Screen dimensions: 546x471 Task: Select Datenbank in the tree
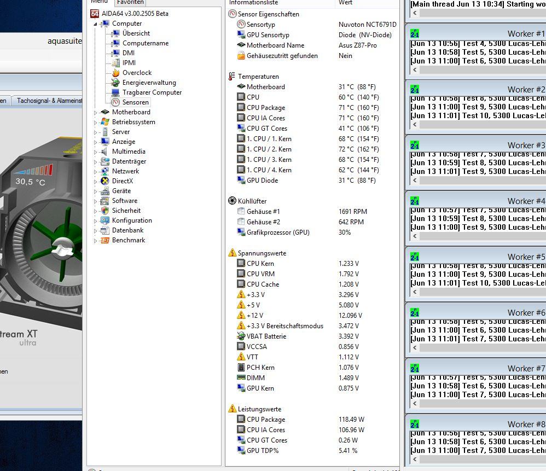tap(128, 230)
